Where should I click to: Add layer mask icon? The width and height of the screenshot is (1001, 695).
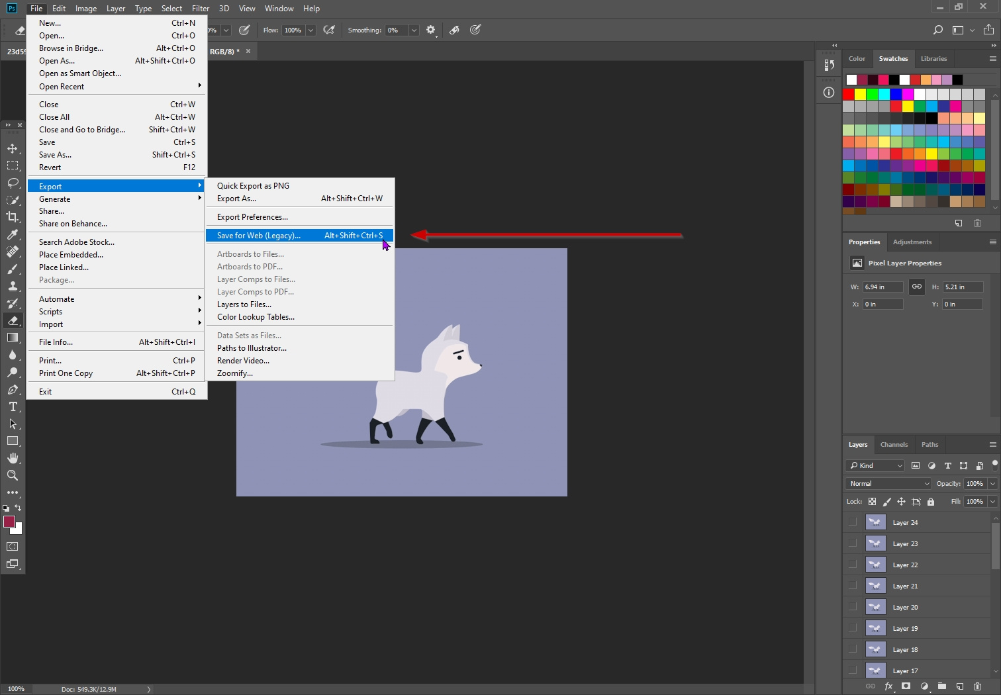(906, 686)
